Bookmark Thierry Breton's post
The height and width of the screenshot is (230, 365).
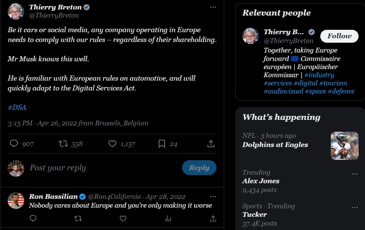[162, 144]
